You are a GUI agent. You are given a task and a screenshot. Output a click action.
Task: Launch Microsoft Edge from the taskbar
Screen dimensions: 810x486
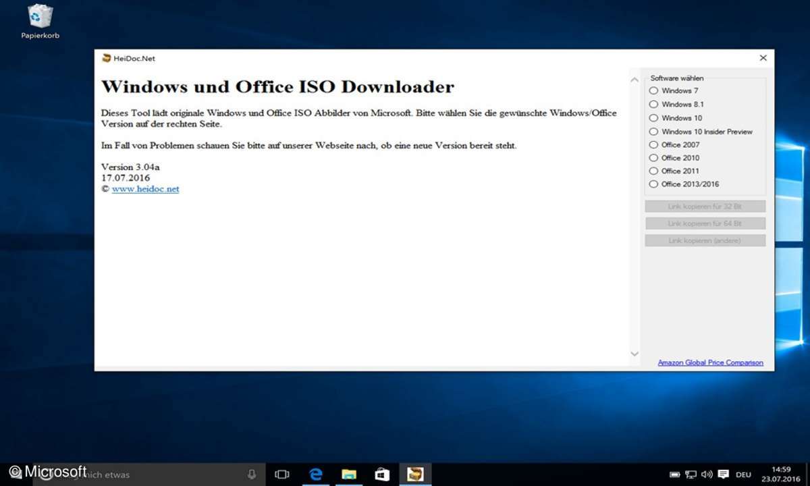[x=316, y=475]
